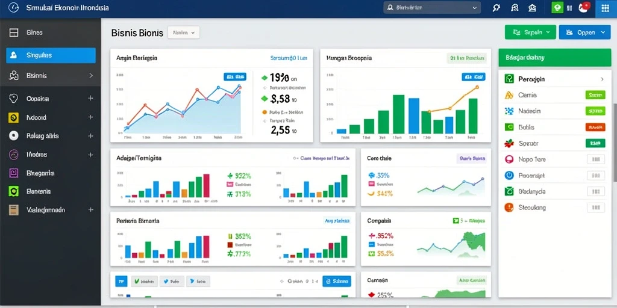This screenshot has height=308, width=617.
Task: Click the yellow Ndoord sidebar icon
Action: point(13,117)
